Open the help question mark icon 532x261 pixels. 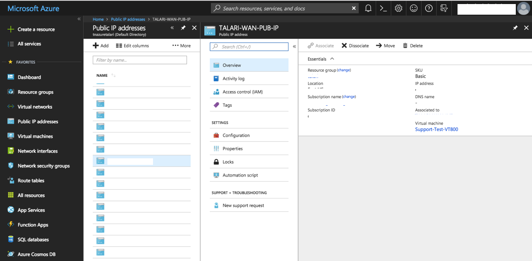[429, 8]
